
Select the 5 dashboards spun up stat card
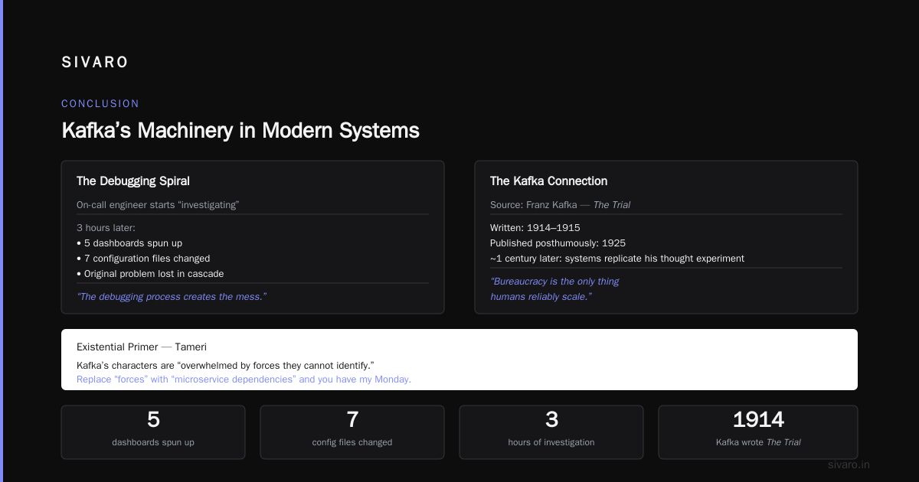click(153, 432)
